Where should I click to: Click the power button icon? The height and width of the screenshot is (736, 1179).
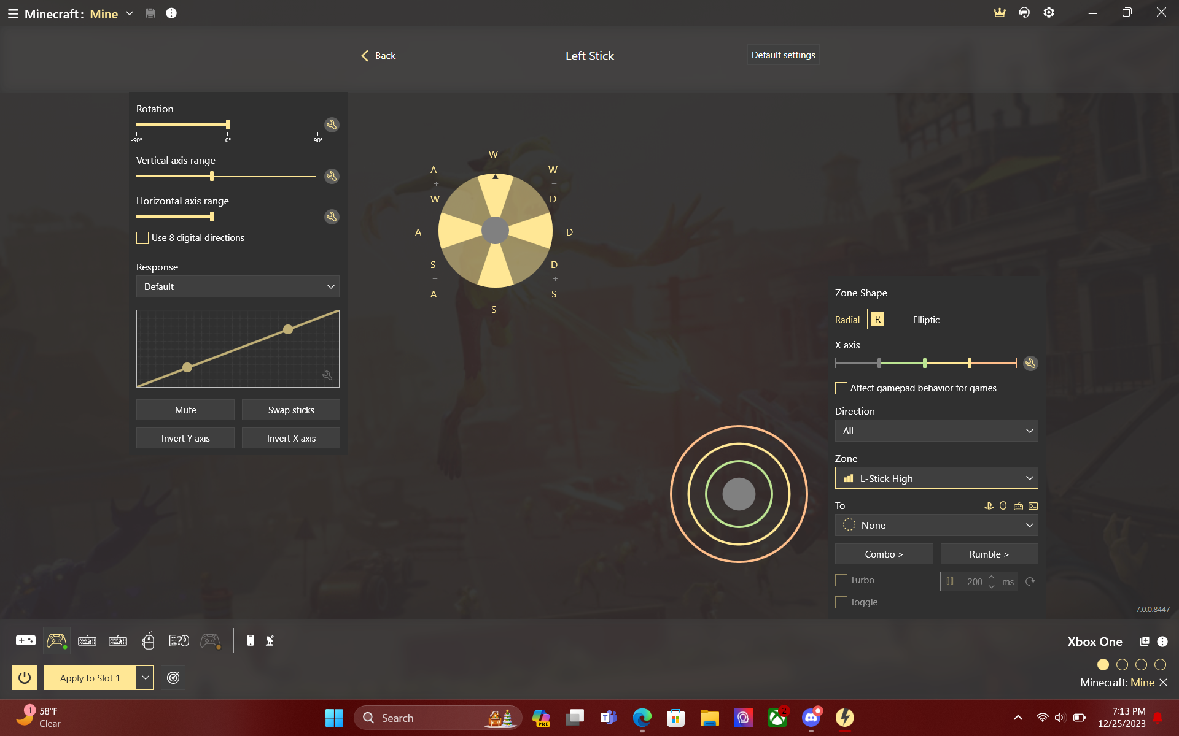[25, 678]
